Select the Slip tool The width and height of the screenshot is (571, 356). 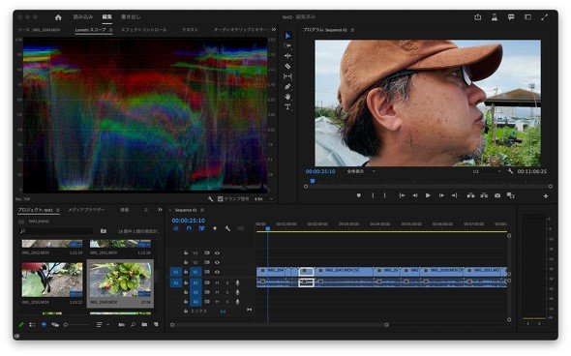coord(287,76)
